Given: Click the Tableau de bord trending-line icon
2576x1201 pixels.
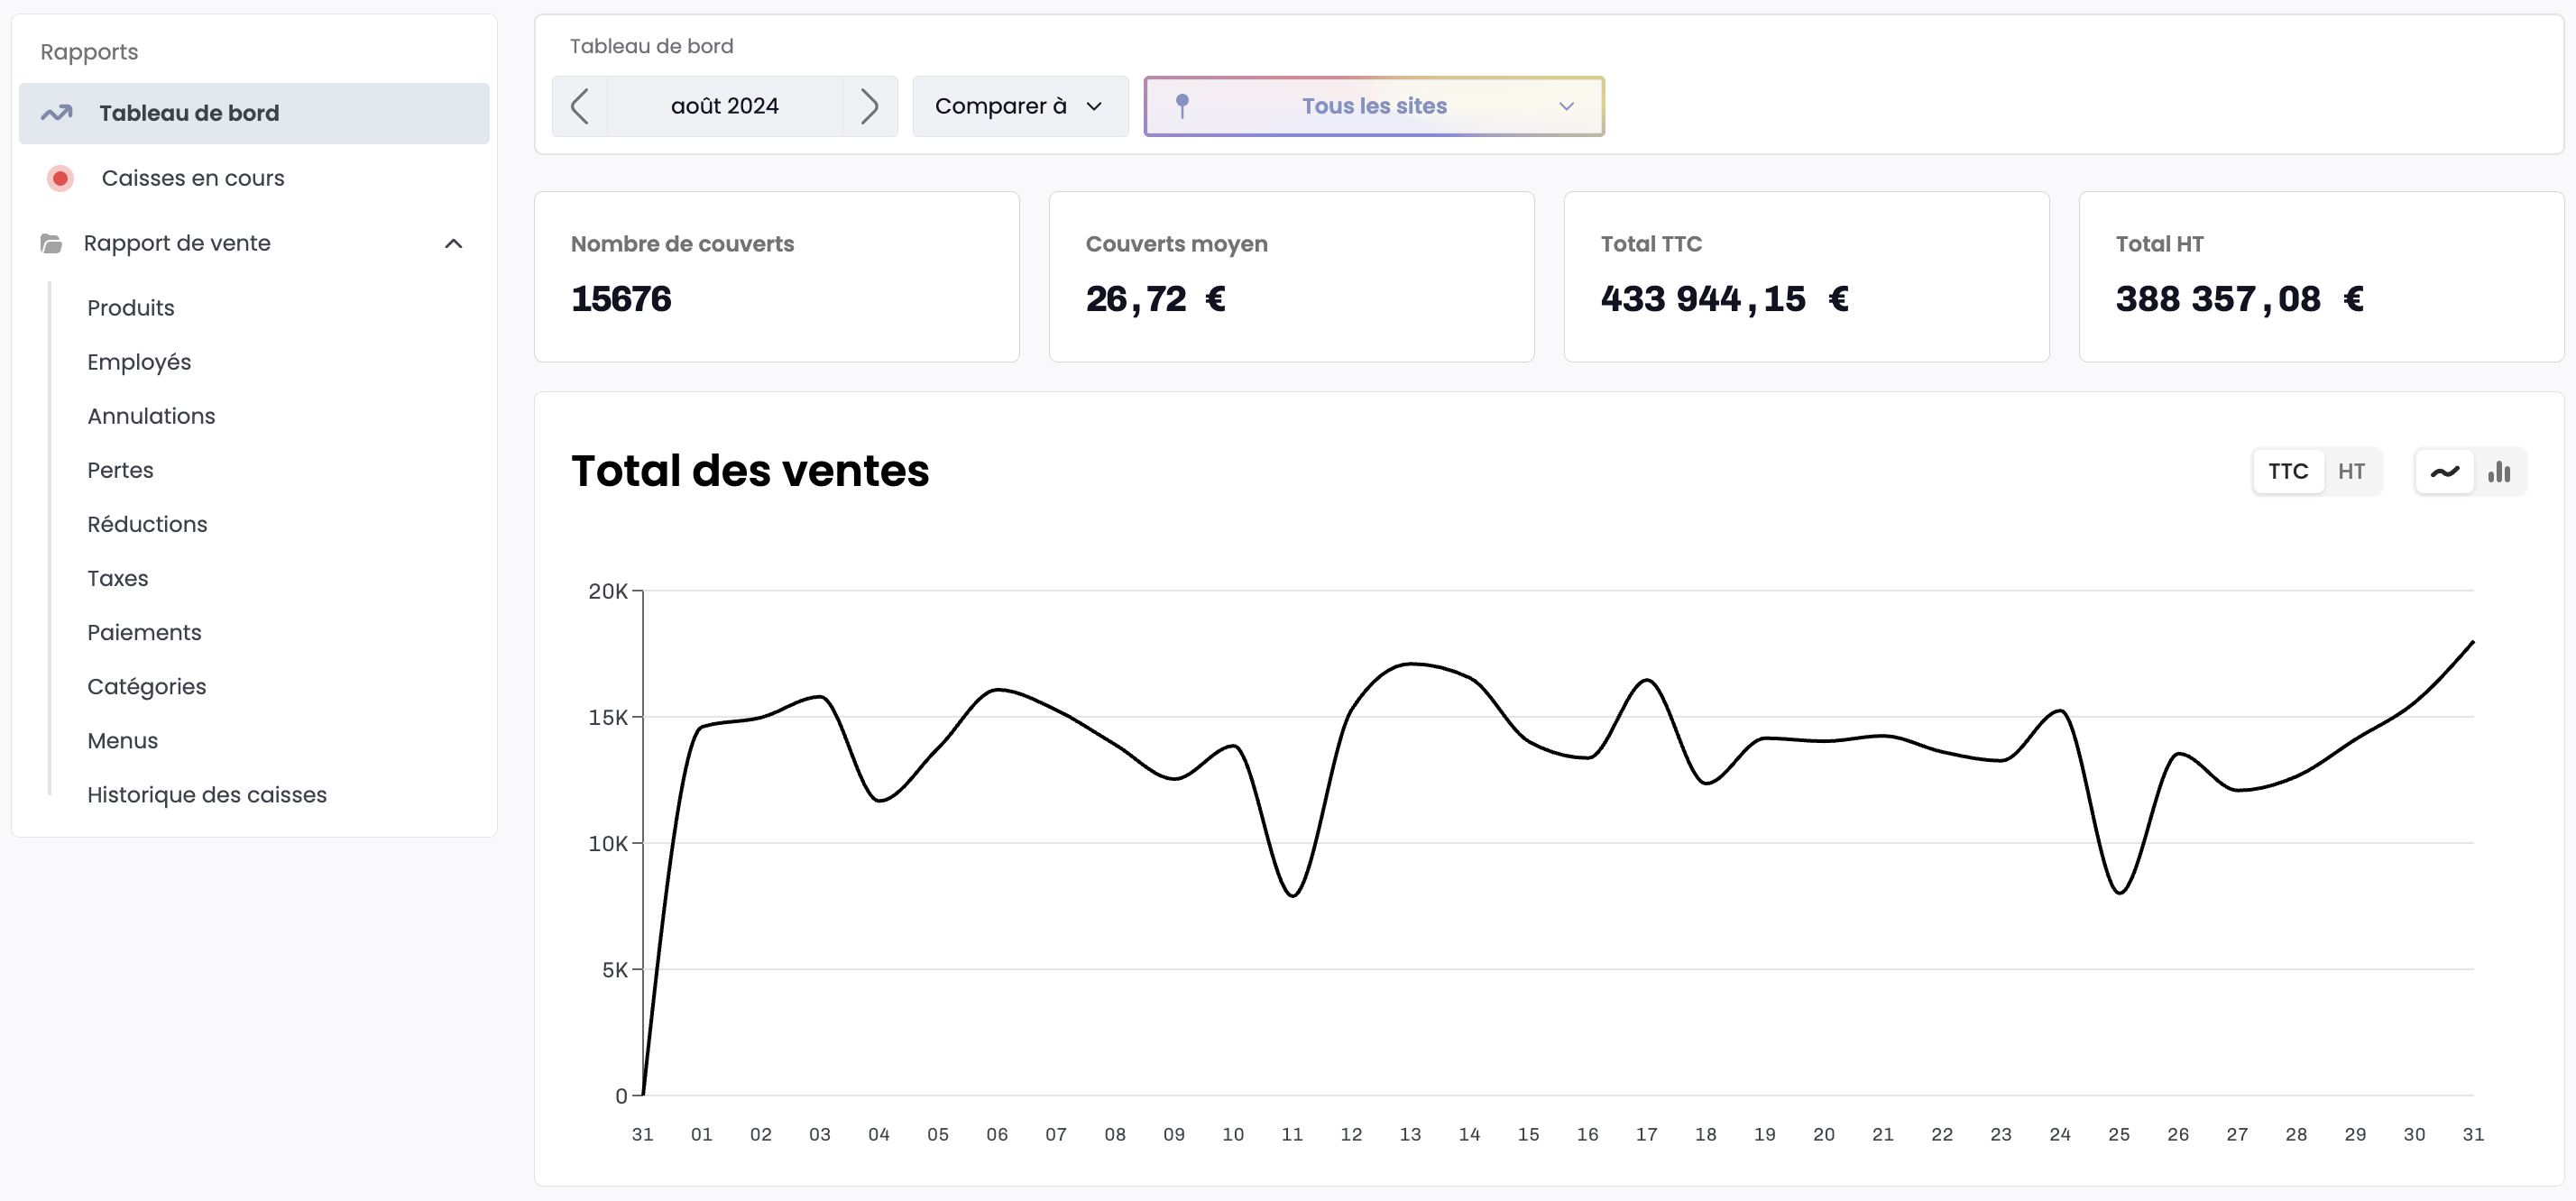Looking at the screenshot, I should (x=57, y=113).
